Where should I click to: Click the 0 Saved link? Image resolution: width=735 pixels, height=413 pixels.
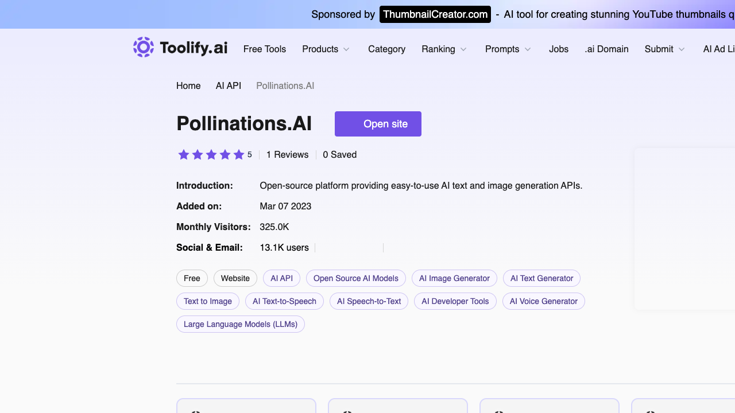pyautogui.click(x=339, y=155)
